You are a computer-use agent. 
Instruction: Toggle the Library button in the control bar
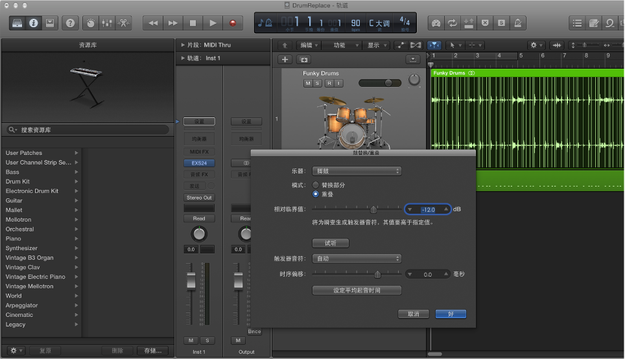18,23
